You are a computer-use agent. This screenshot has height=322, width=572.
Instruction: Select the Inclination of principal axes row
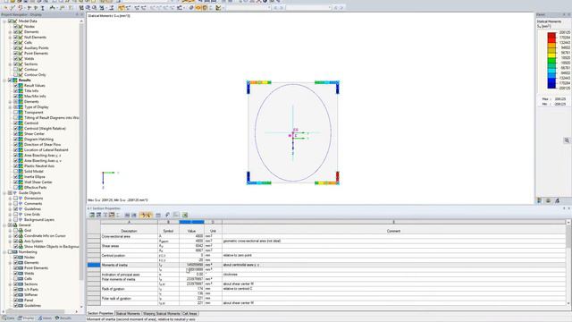tap(326, 275)
